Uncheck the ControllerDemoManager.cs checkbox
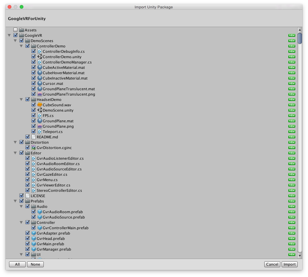 point(34,62)
